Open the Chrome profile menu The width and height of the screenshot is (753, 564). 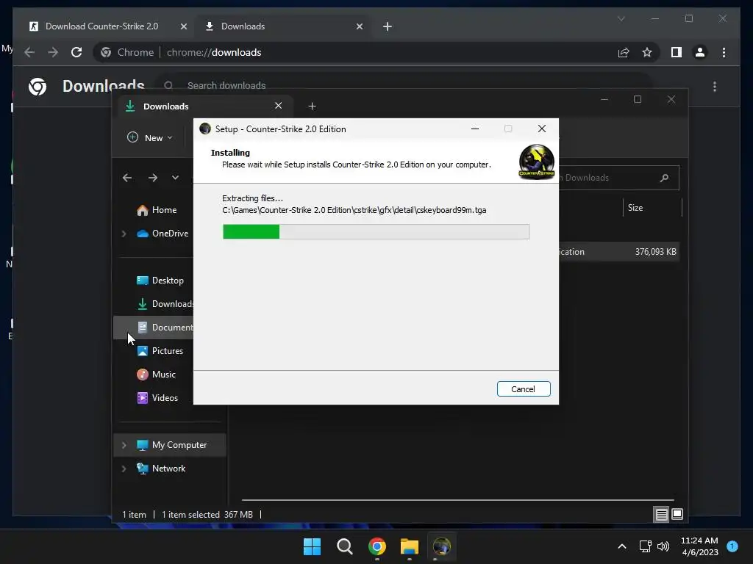click(x=700, y=52)
